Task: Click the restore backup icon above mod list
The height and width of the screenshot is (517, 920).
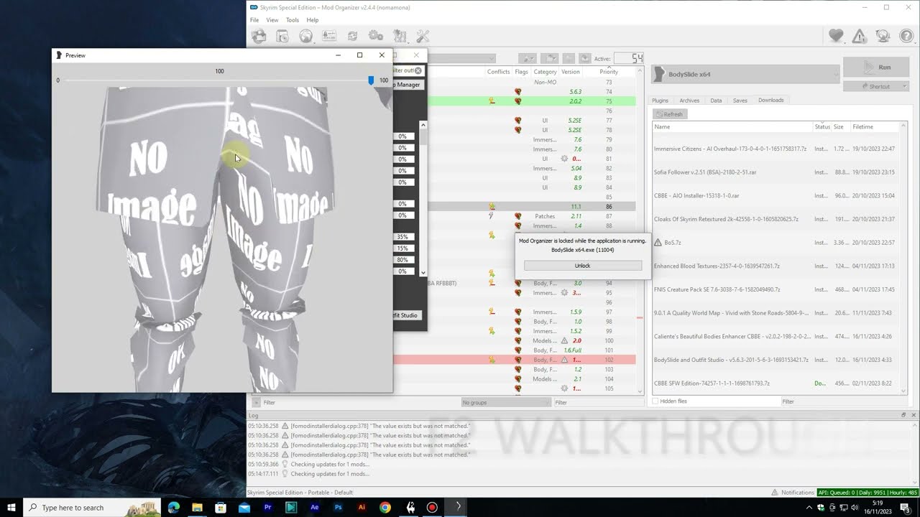Action: pos(568,58)
